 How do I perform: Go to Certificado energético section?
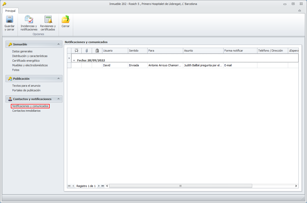(x=26, y=61)
